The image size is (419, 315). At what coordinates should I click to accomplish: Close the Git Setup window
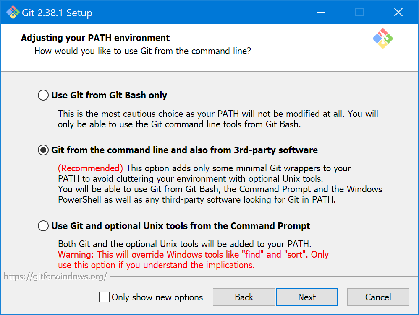(398, 12)
